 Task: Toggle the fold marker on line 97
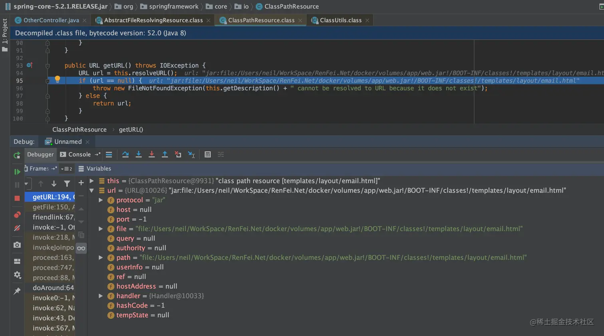pyautogui.click(x=48, y=96)
